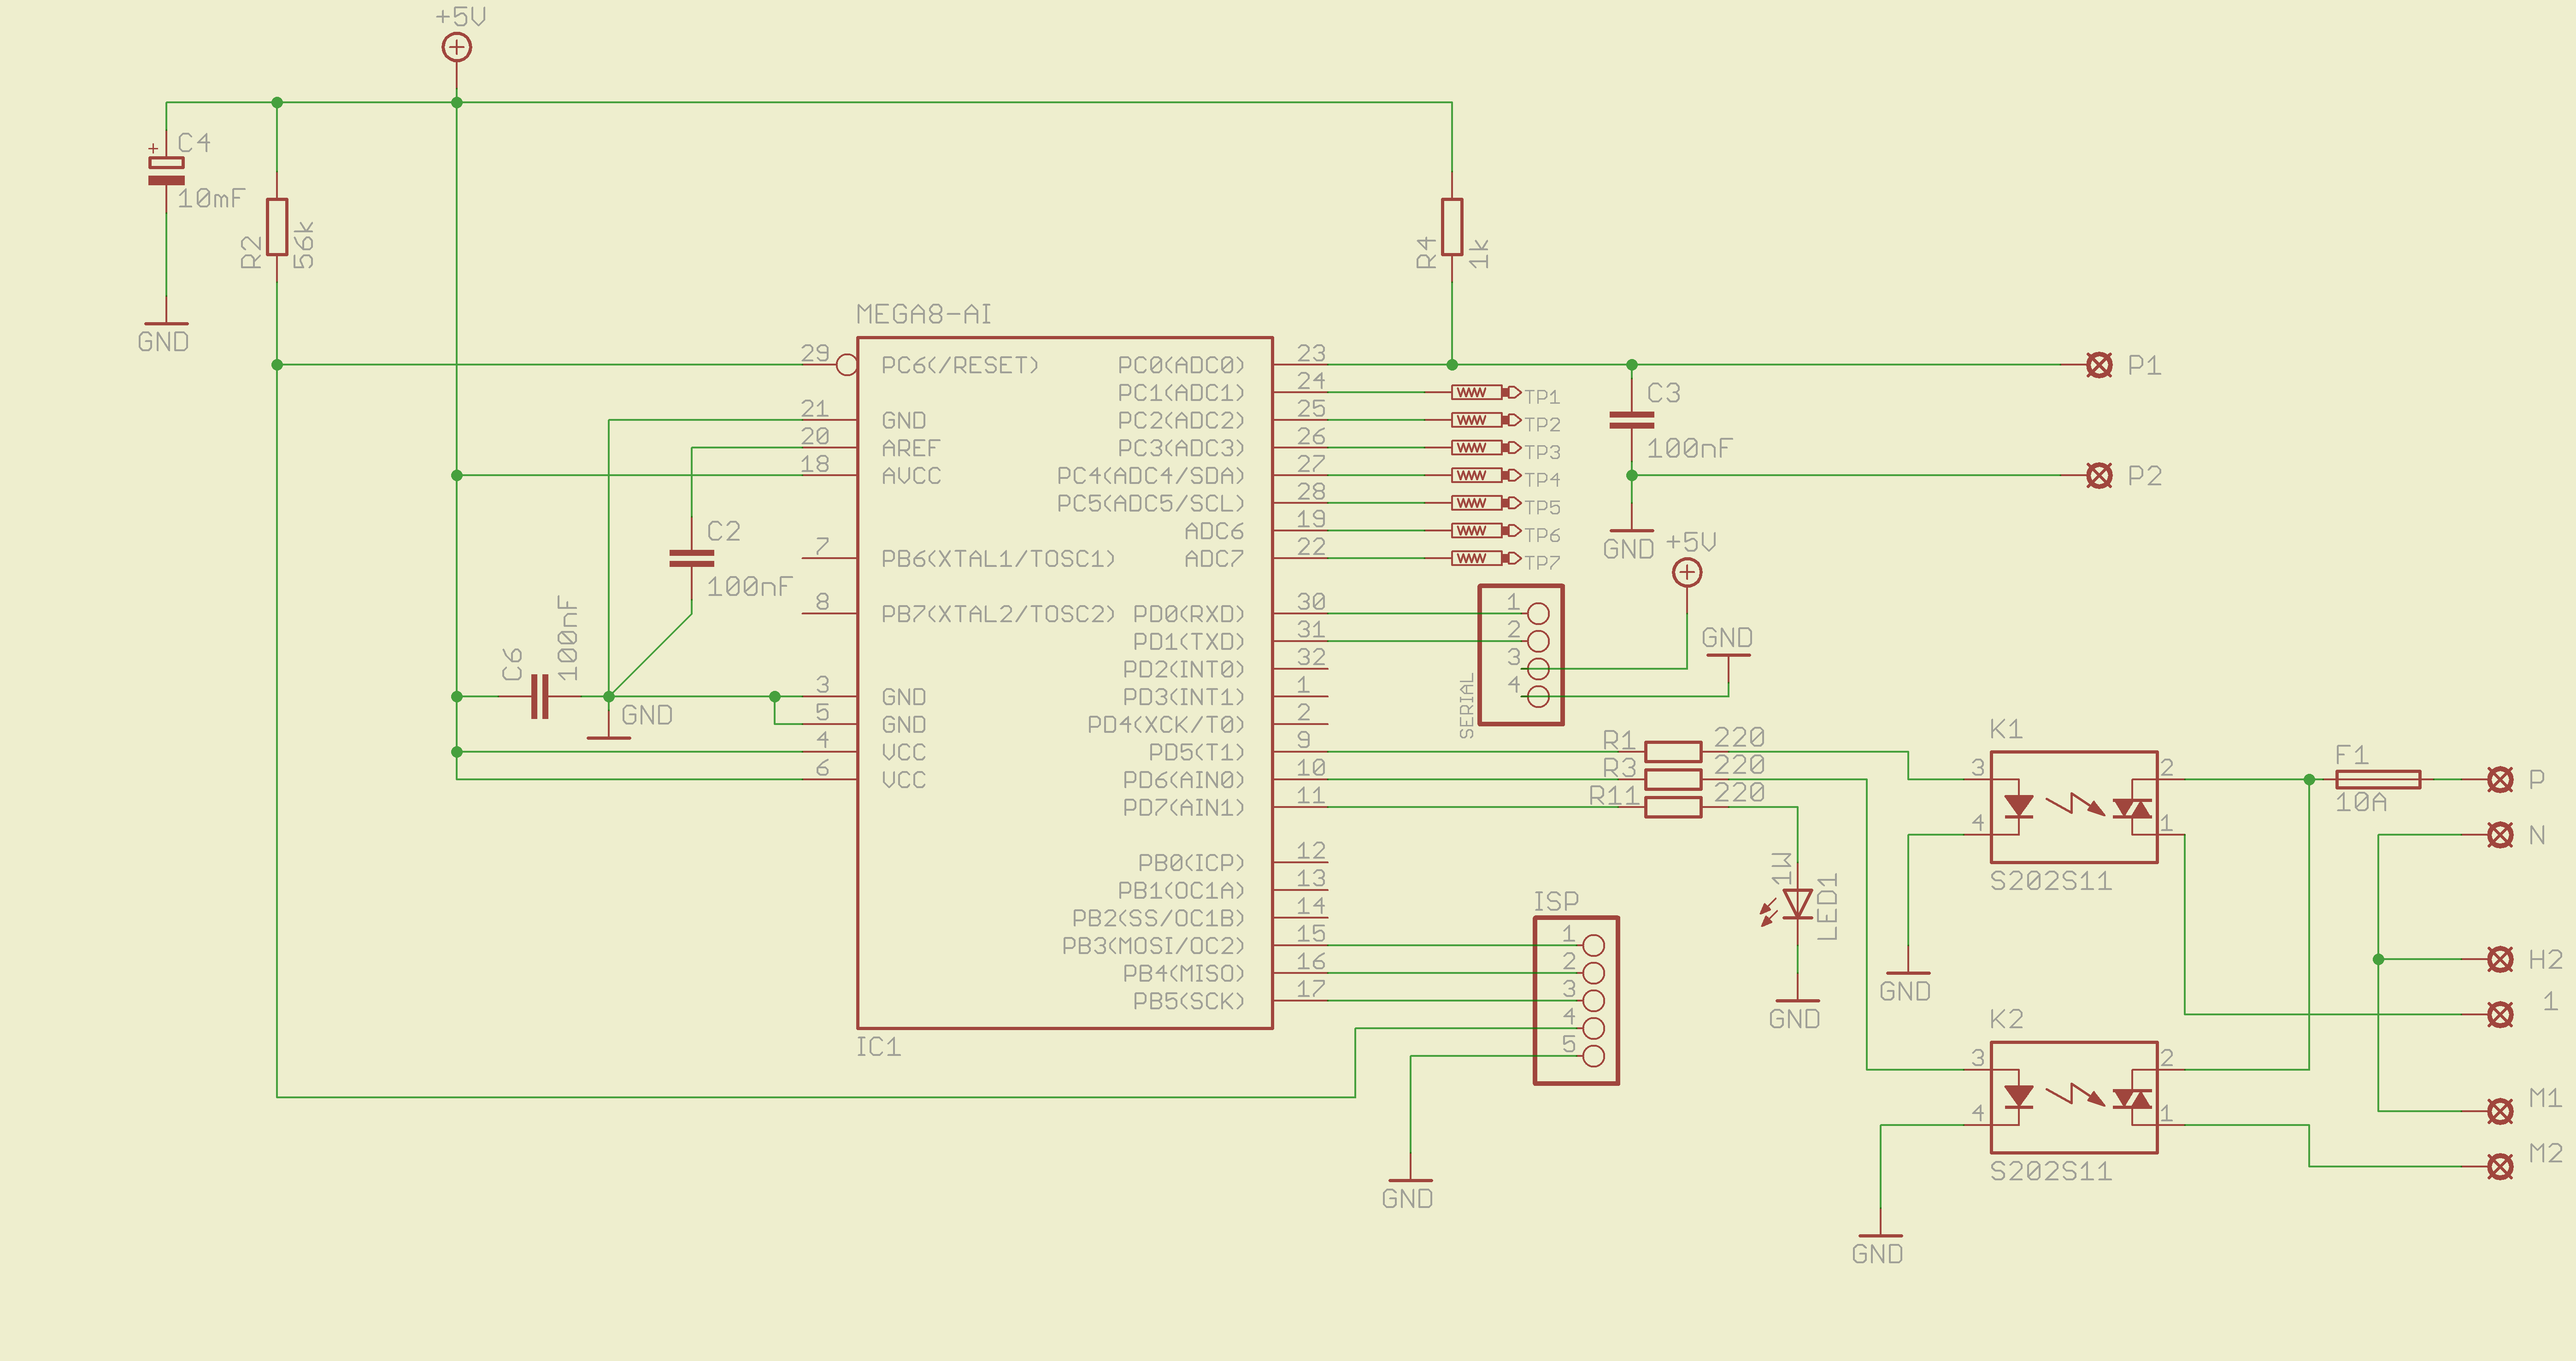This screenshot has height=1361, width=2576.
Task: Click the N mains terminal pad
Action: pos(2500,835)
